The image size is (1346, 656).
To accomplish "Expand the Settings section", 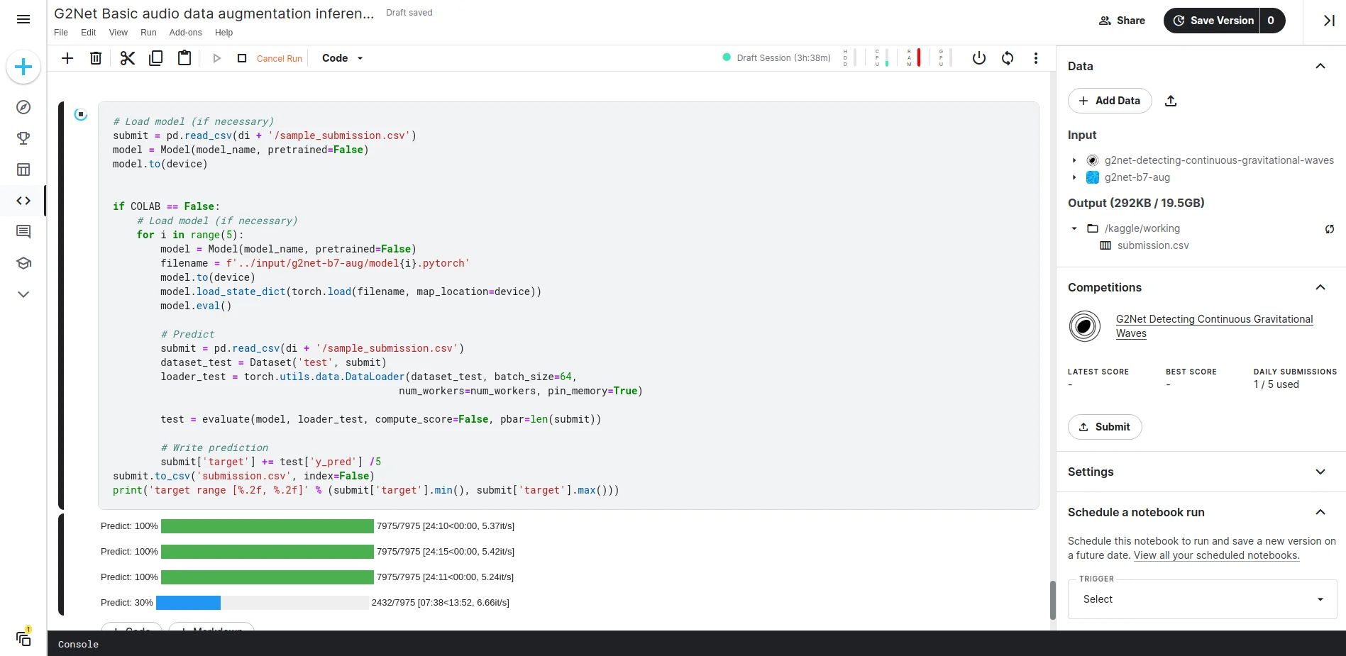I will 1320,472.
